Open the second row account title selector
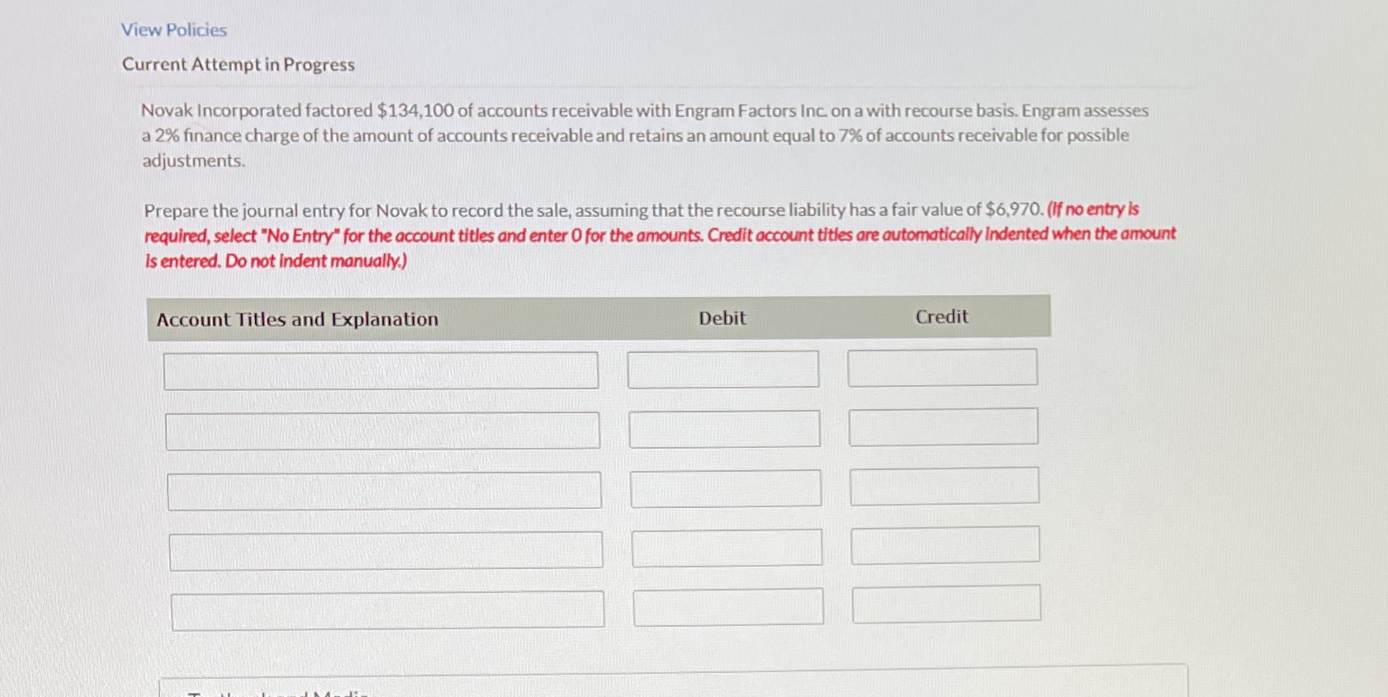The image size is (1388, 697). coord(384,431)
